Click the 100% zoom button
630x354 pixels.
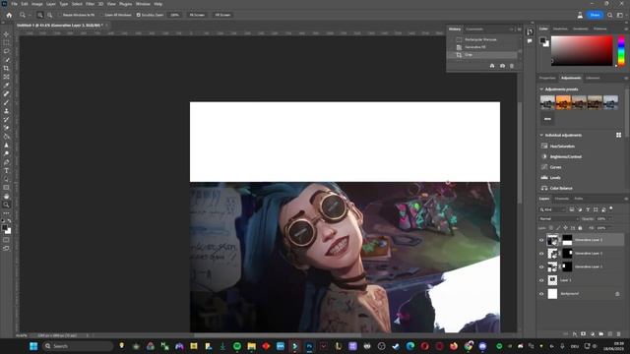(x=174, y=15)
